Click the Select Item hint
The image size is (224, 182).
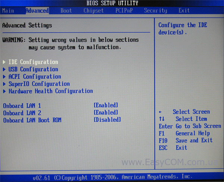[x=191, y=119]
